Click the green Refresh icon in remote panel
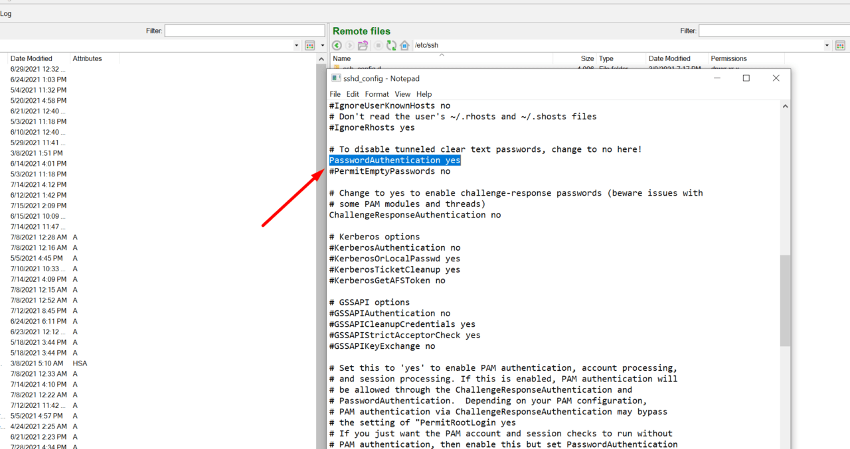 point(391,45)
